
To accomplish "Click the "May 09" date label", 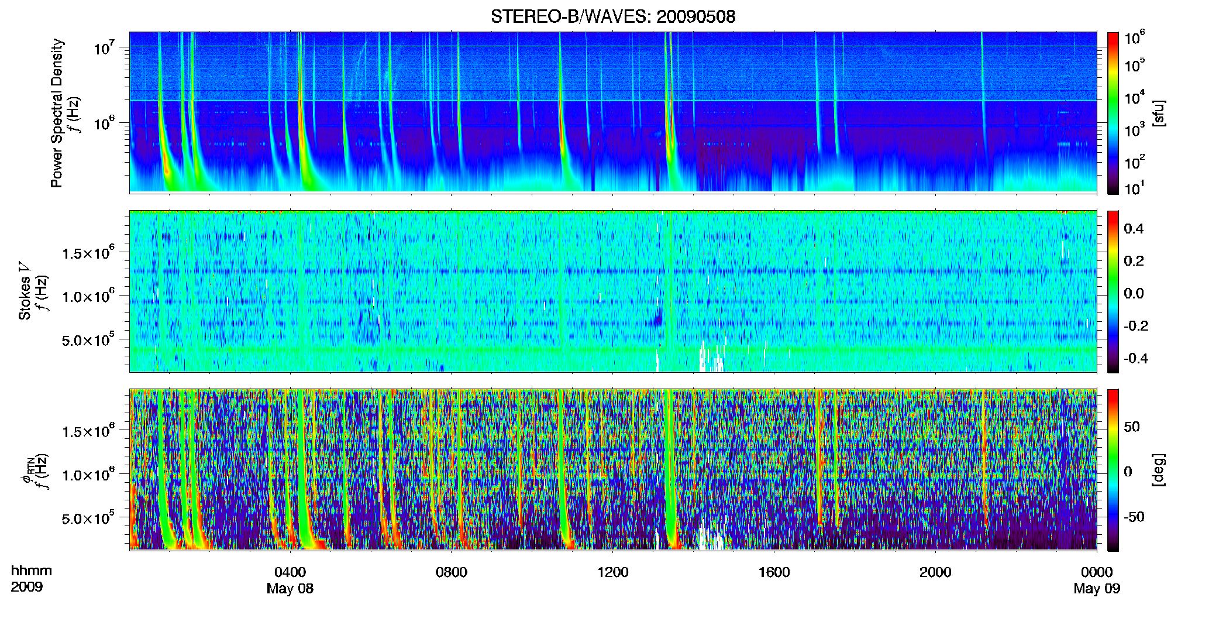I will click(1097, 589).
